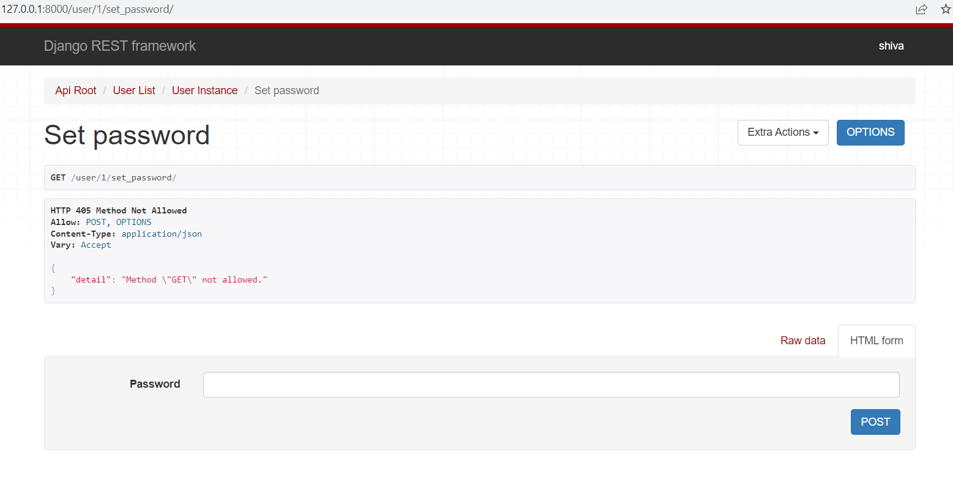Expand the shiva user menu
Viewport: 953px width, 477px height.
891,45
